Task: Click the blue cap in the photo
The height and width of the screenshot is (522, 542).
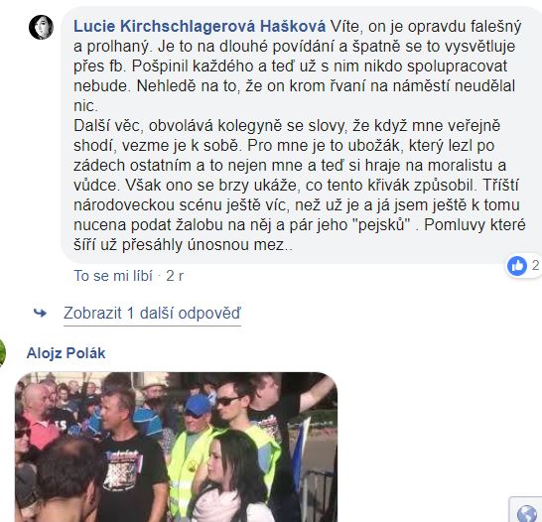Action: [x=197, y=405]
